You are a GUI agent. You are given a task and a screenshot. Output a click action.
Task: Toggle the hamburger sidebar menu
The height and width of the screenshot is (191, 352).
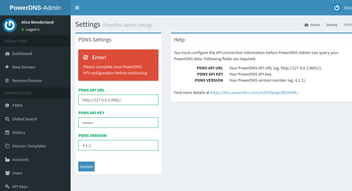pyautogui.click(x=77, y=8)
